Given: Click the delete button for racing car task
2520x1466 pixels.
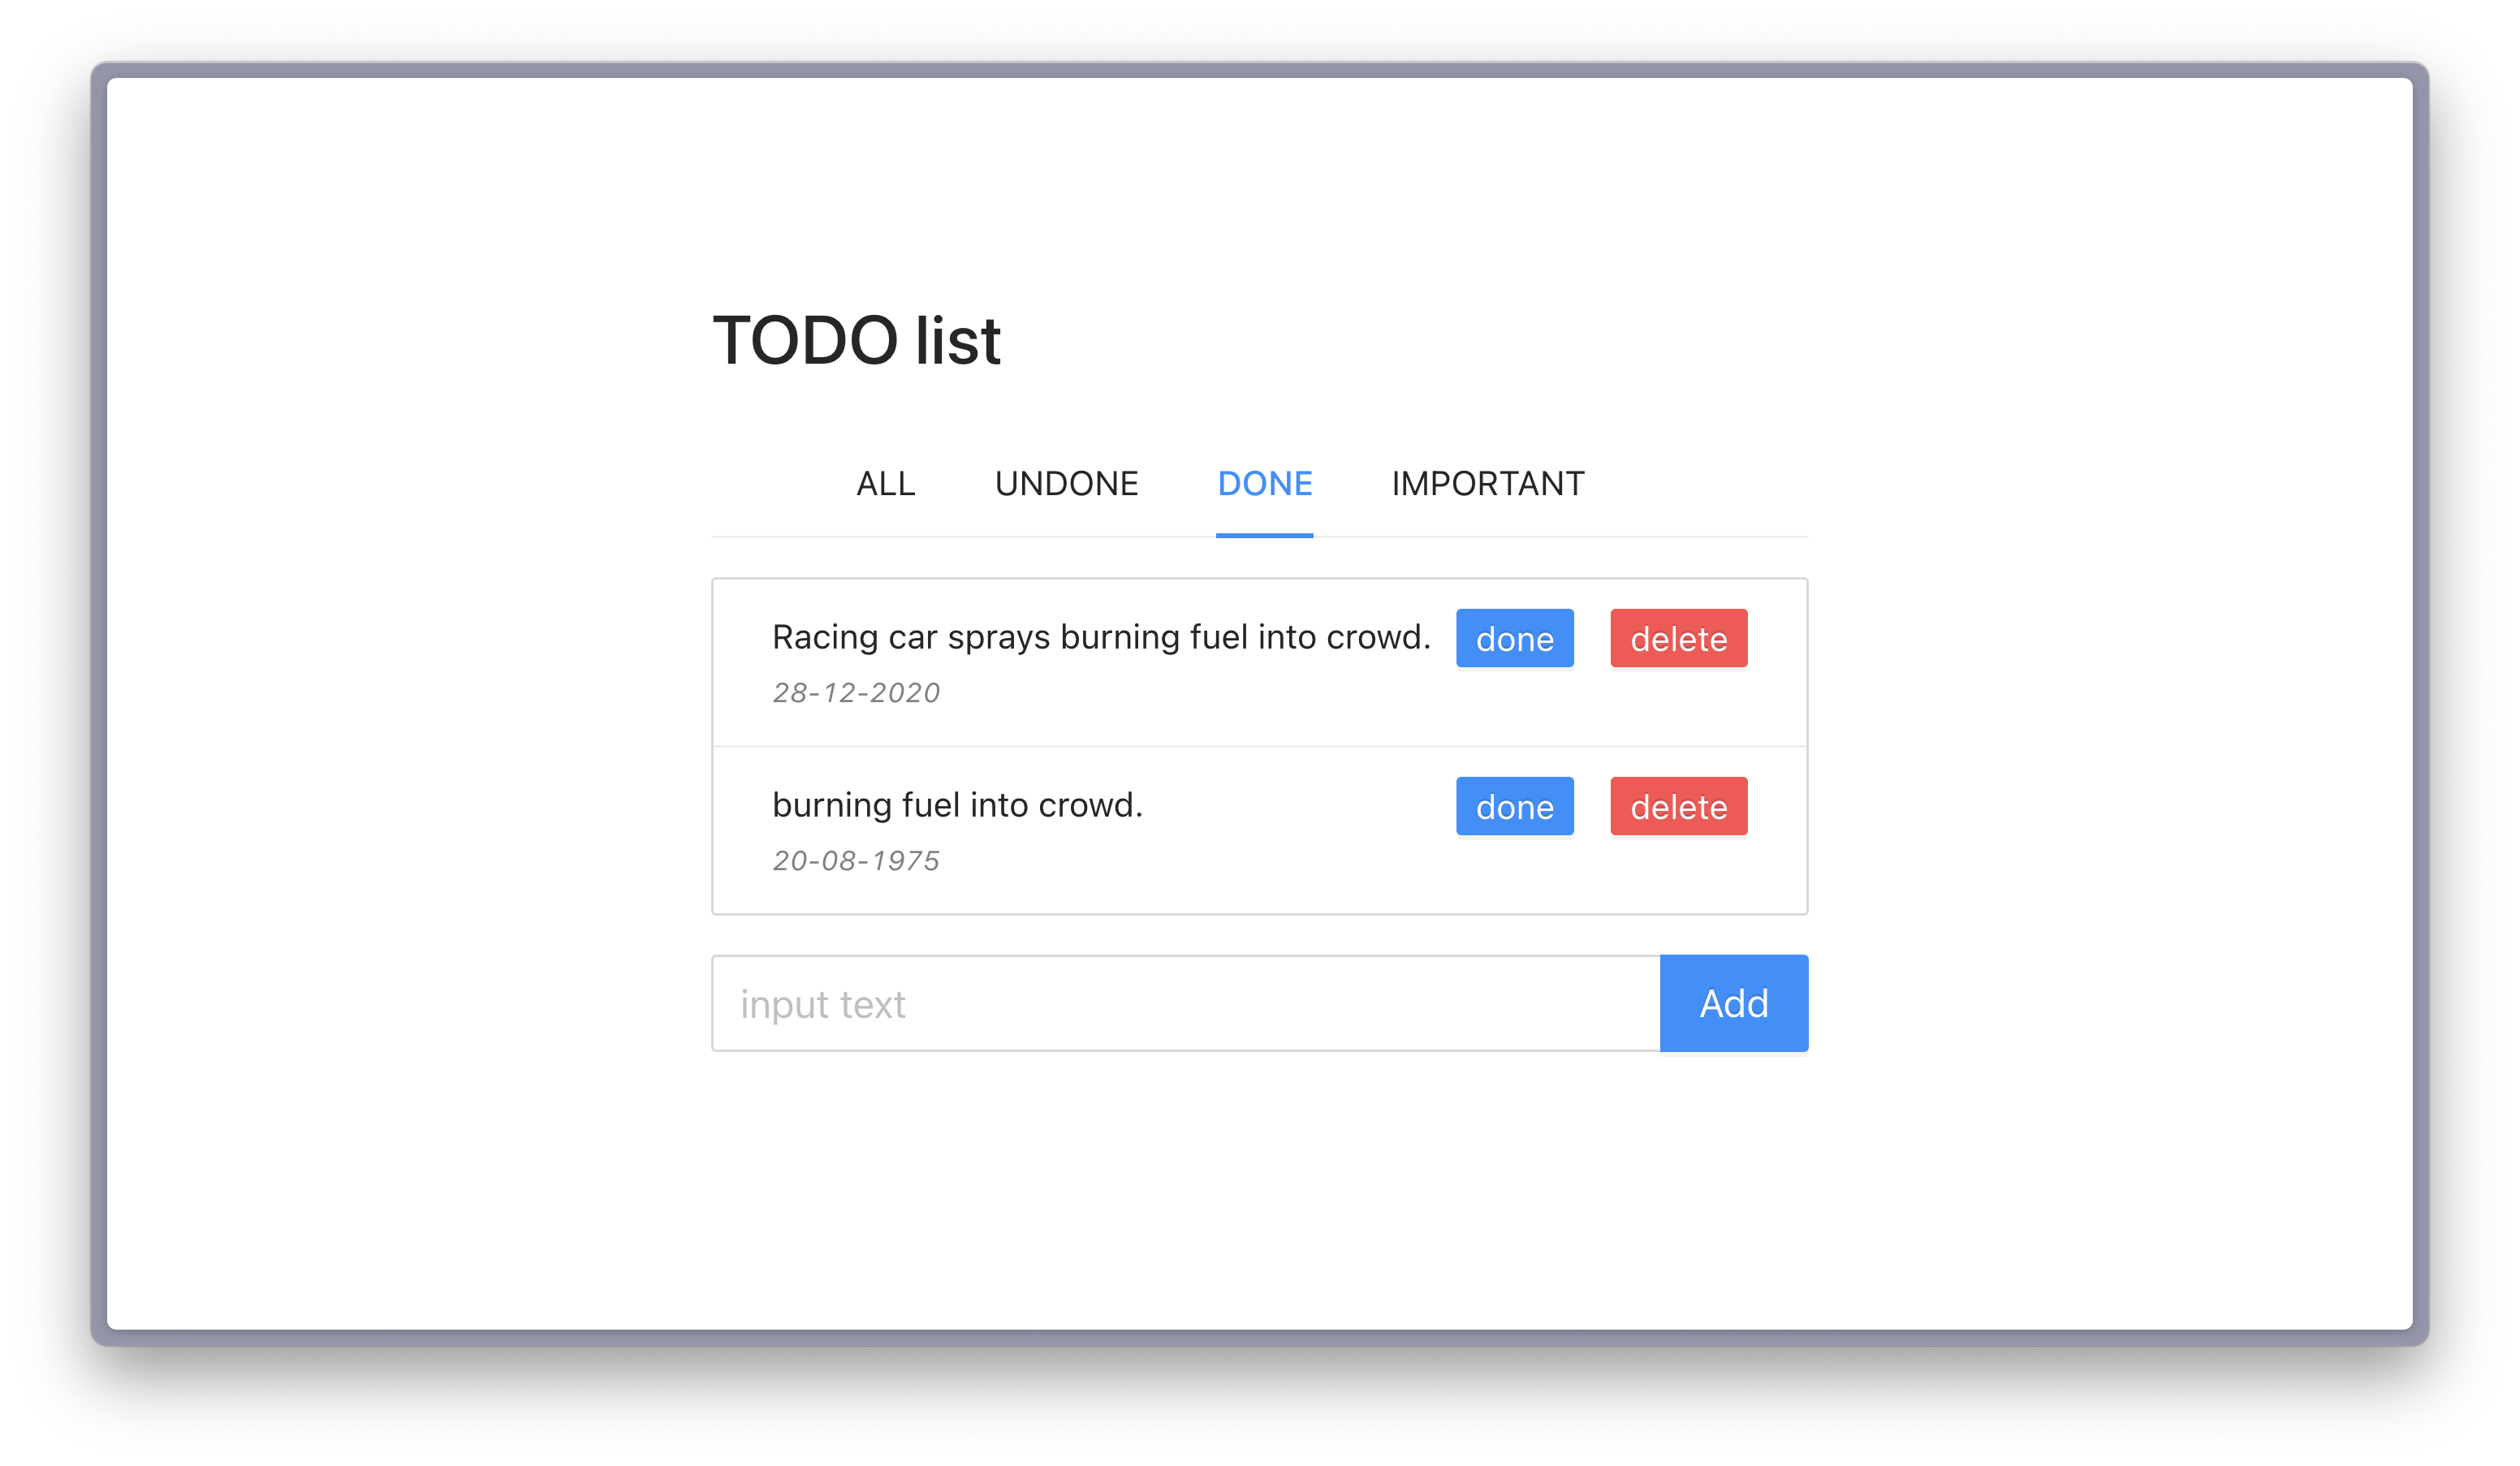Looking at the screenshot, I should click(x=1677, y=637).
